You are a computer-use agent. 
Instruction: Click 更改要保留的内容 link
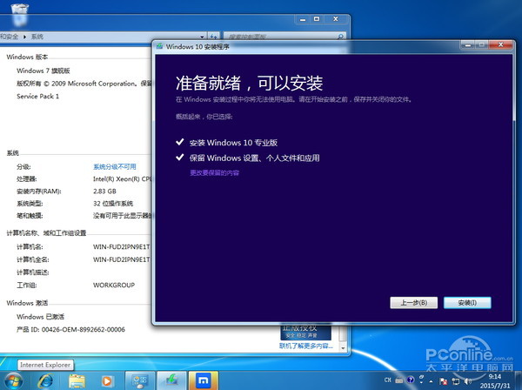pos(214,173)
